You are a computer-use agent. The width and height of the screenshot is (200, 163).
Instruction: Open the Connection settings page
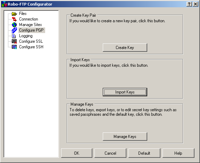[28, 19]
